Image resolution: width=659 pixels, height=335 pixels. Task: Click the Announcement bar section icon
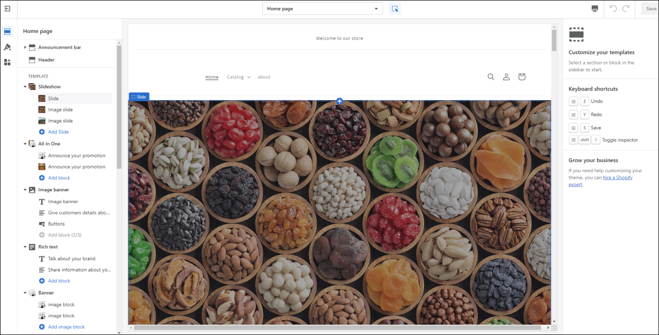click(x=32, y=47)
